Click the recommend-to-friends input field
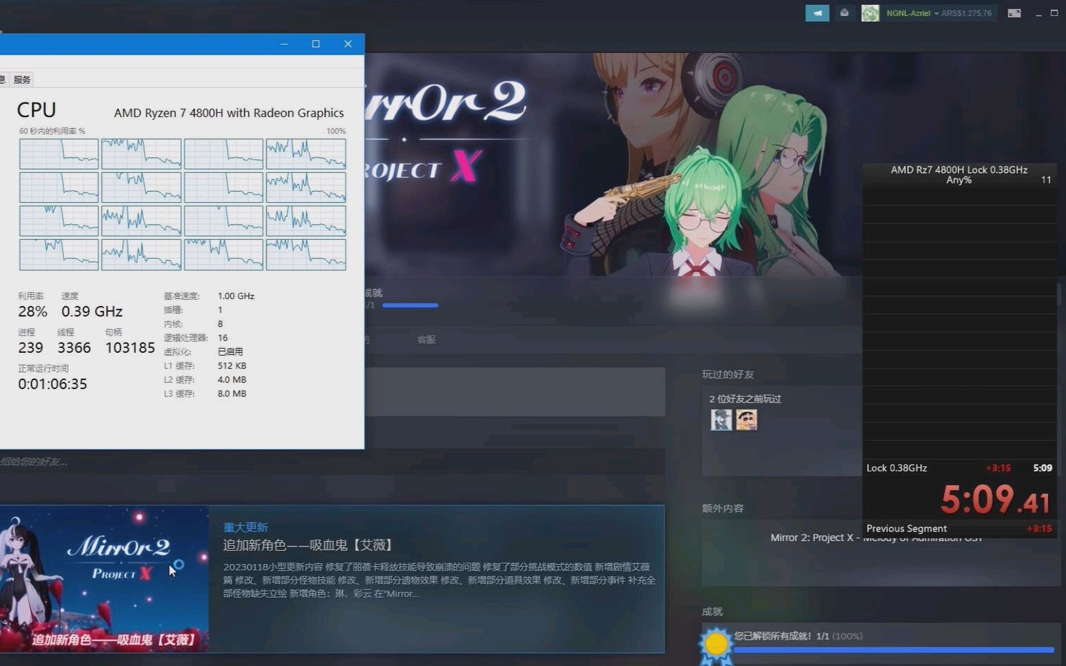Image resolution: width=1066 pixels, height=666 pixels. [x=332, y=462]
